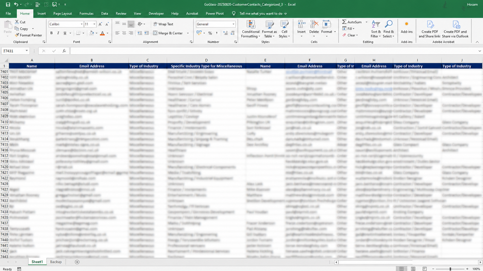Switch to Page Layout view icon

point(413,269)
